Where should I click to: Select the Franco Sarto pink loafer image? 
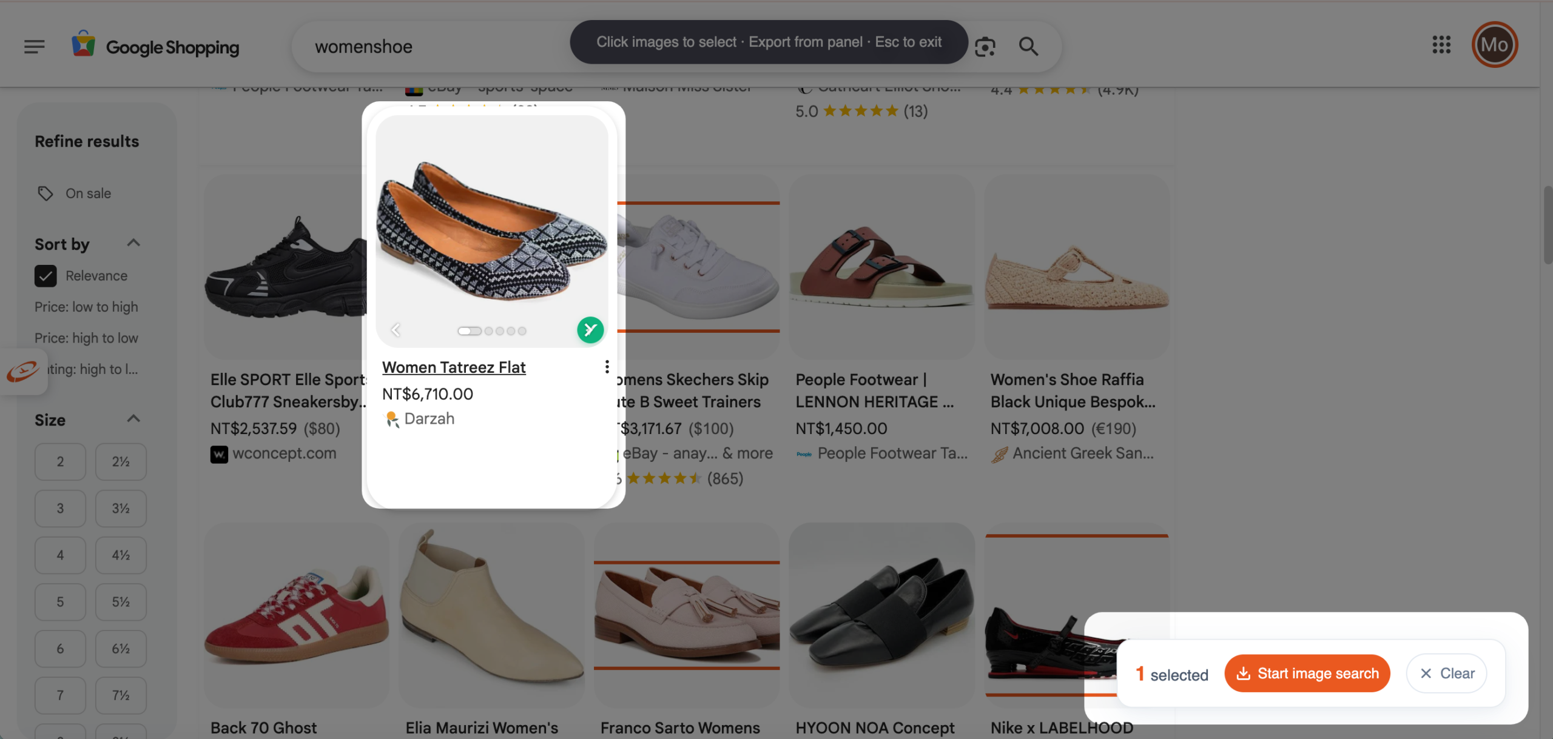coord(687,615)
